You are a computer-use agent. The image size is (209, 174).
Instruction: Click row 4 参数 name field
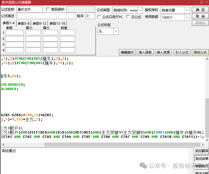point(14,50)
